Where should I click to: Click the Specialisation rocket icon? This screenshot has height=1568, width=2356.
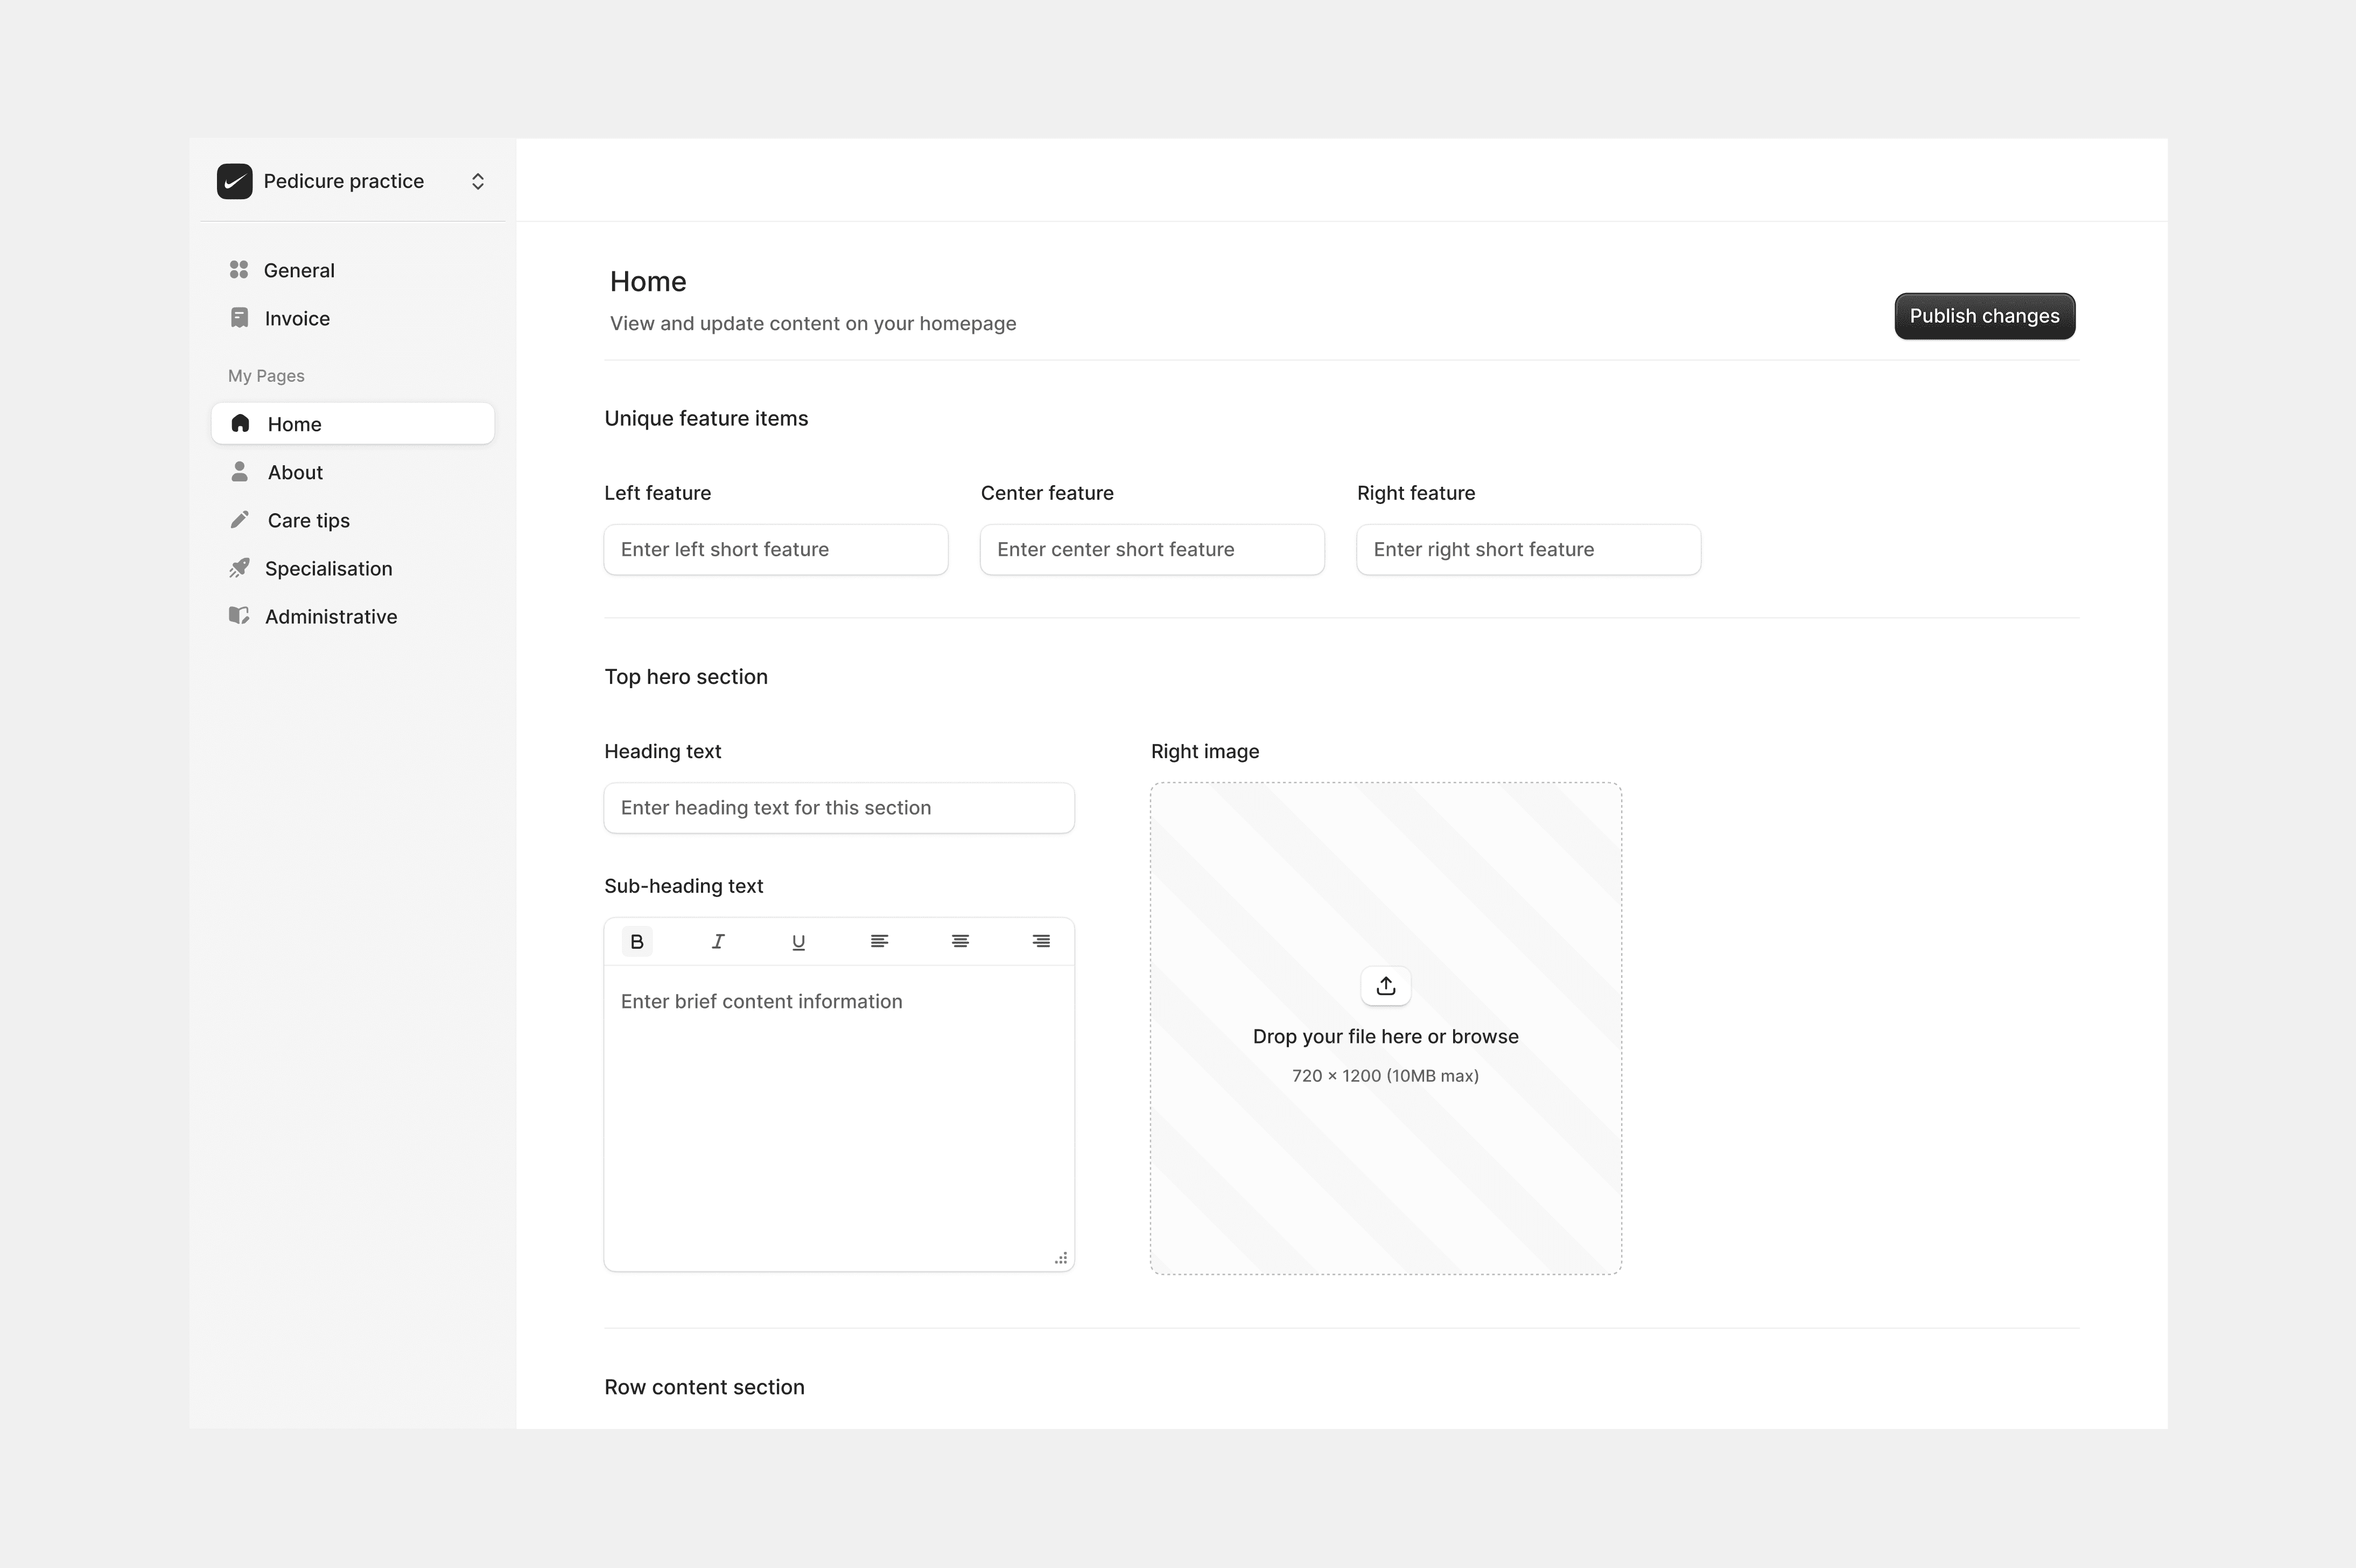click(x=239, y=568)
